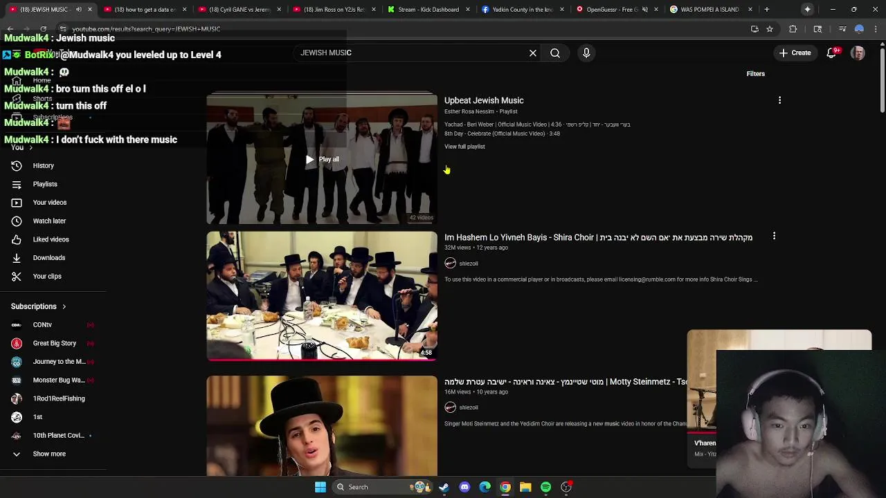Bookmark this page with the star icon

click(x=770, y=29)
